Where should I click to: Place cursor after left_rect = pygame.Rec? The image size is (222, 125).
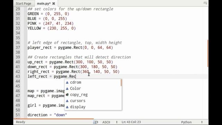tap(76, 76)
